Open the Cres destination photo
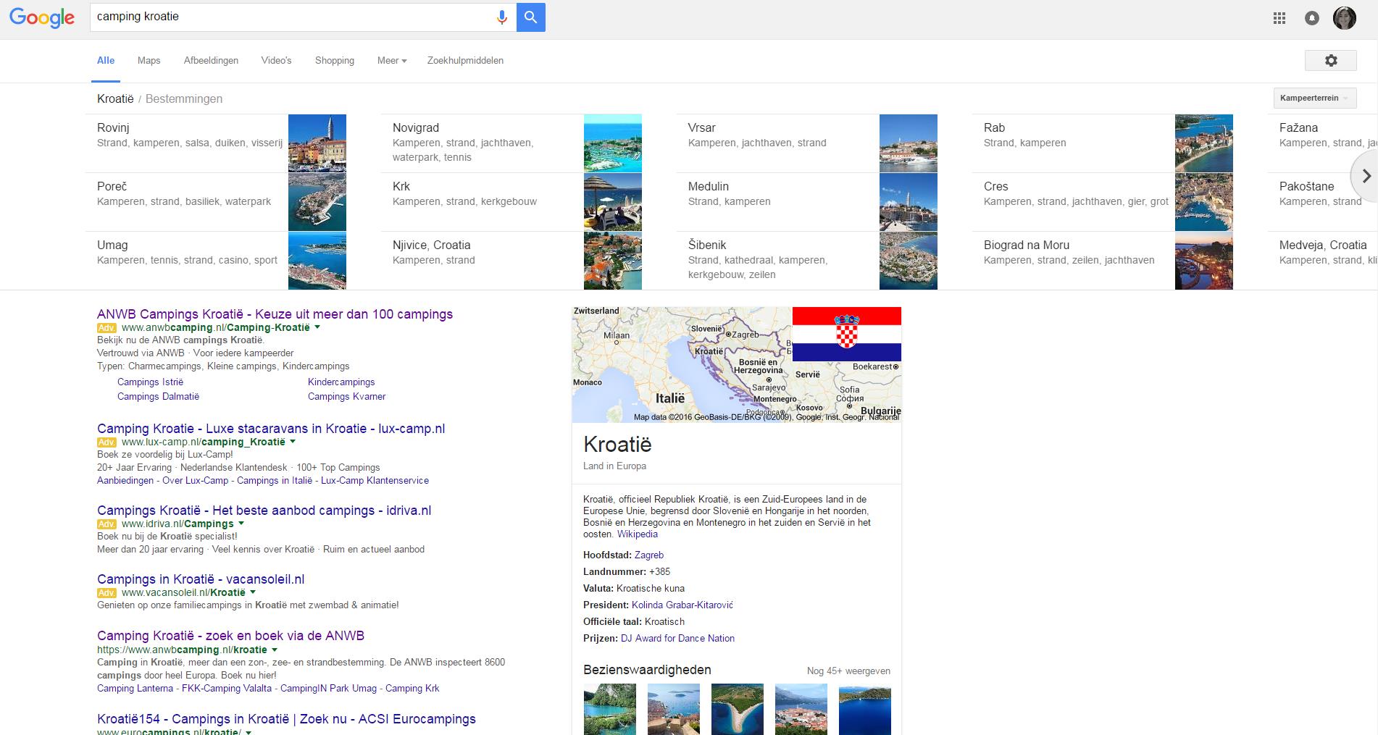Viewport: 1378px width, 735px height. coord(1204,201)
